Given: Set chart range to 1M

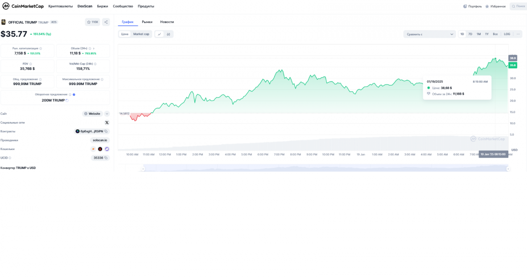Looking at the screenshot, I should tap(479, 34).
